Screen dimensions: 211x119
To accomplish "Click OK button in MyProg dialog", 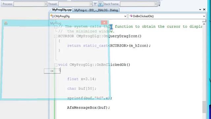I will [x=52, y=71].
